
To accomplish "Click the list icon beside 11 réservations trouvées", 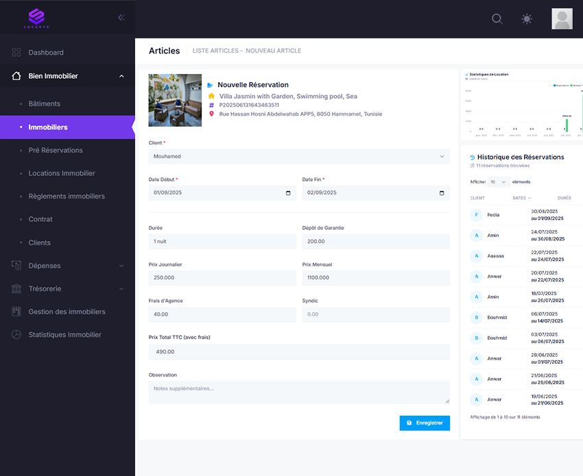I will tap(472, 166).
